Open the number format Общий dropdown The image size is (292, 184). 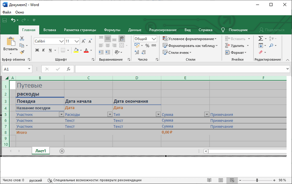(x=154, y=39)
